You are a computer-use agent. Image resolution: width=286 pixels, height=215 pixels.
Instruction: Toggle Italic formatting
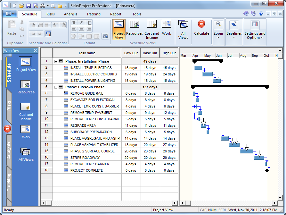click(x=81, y=23)
